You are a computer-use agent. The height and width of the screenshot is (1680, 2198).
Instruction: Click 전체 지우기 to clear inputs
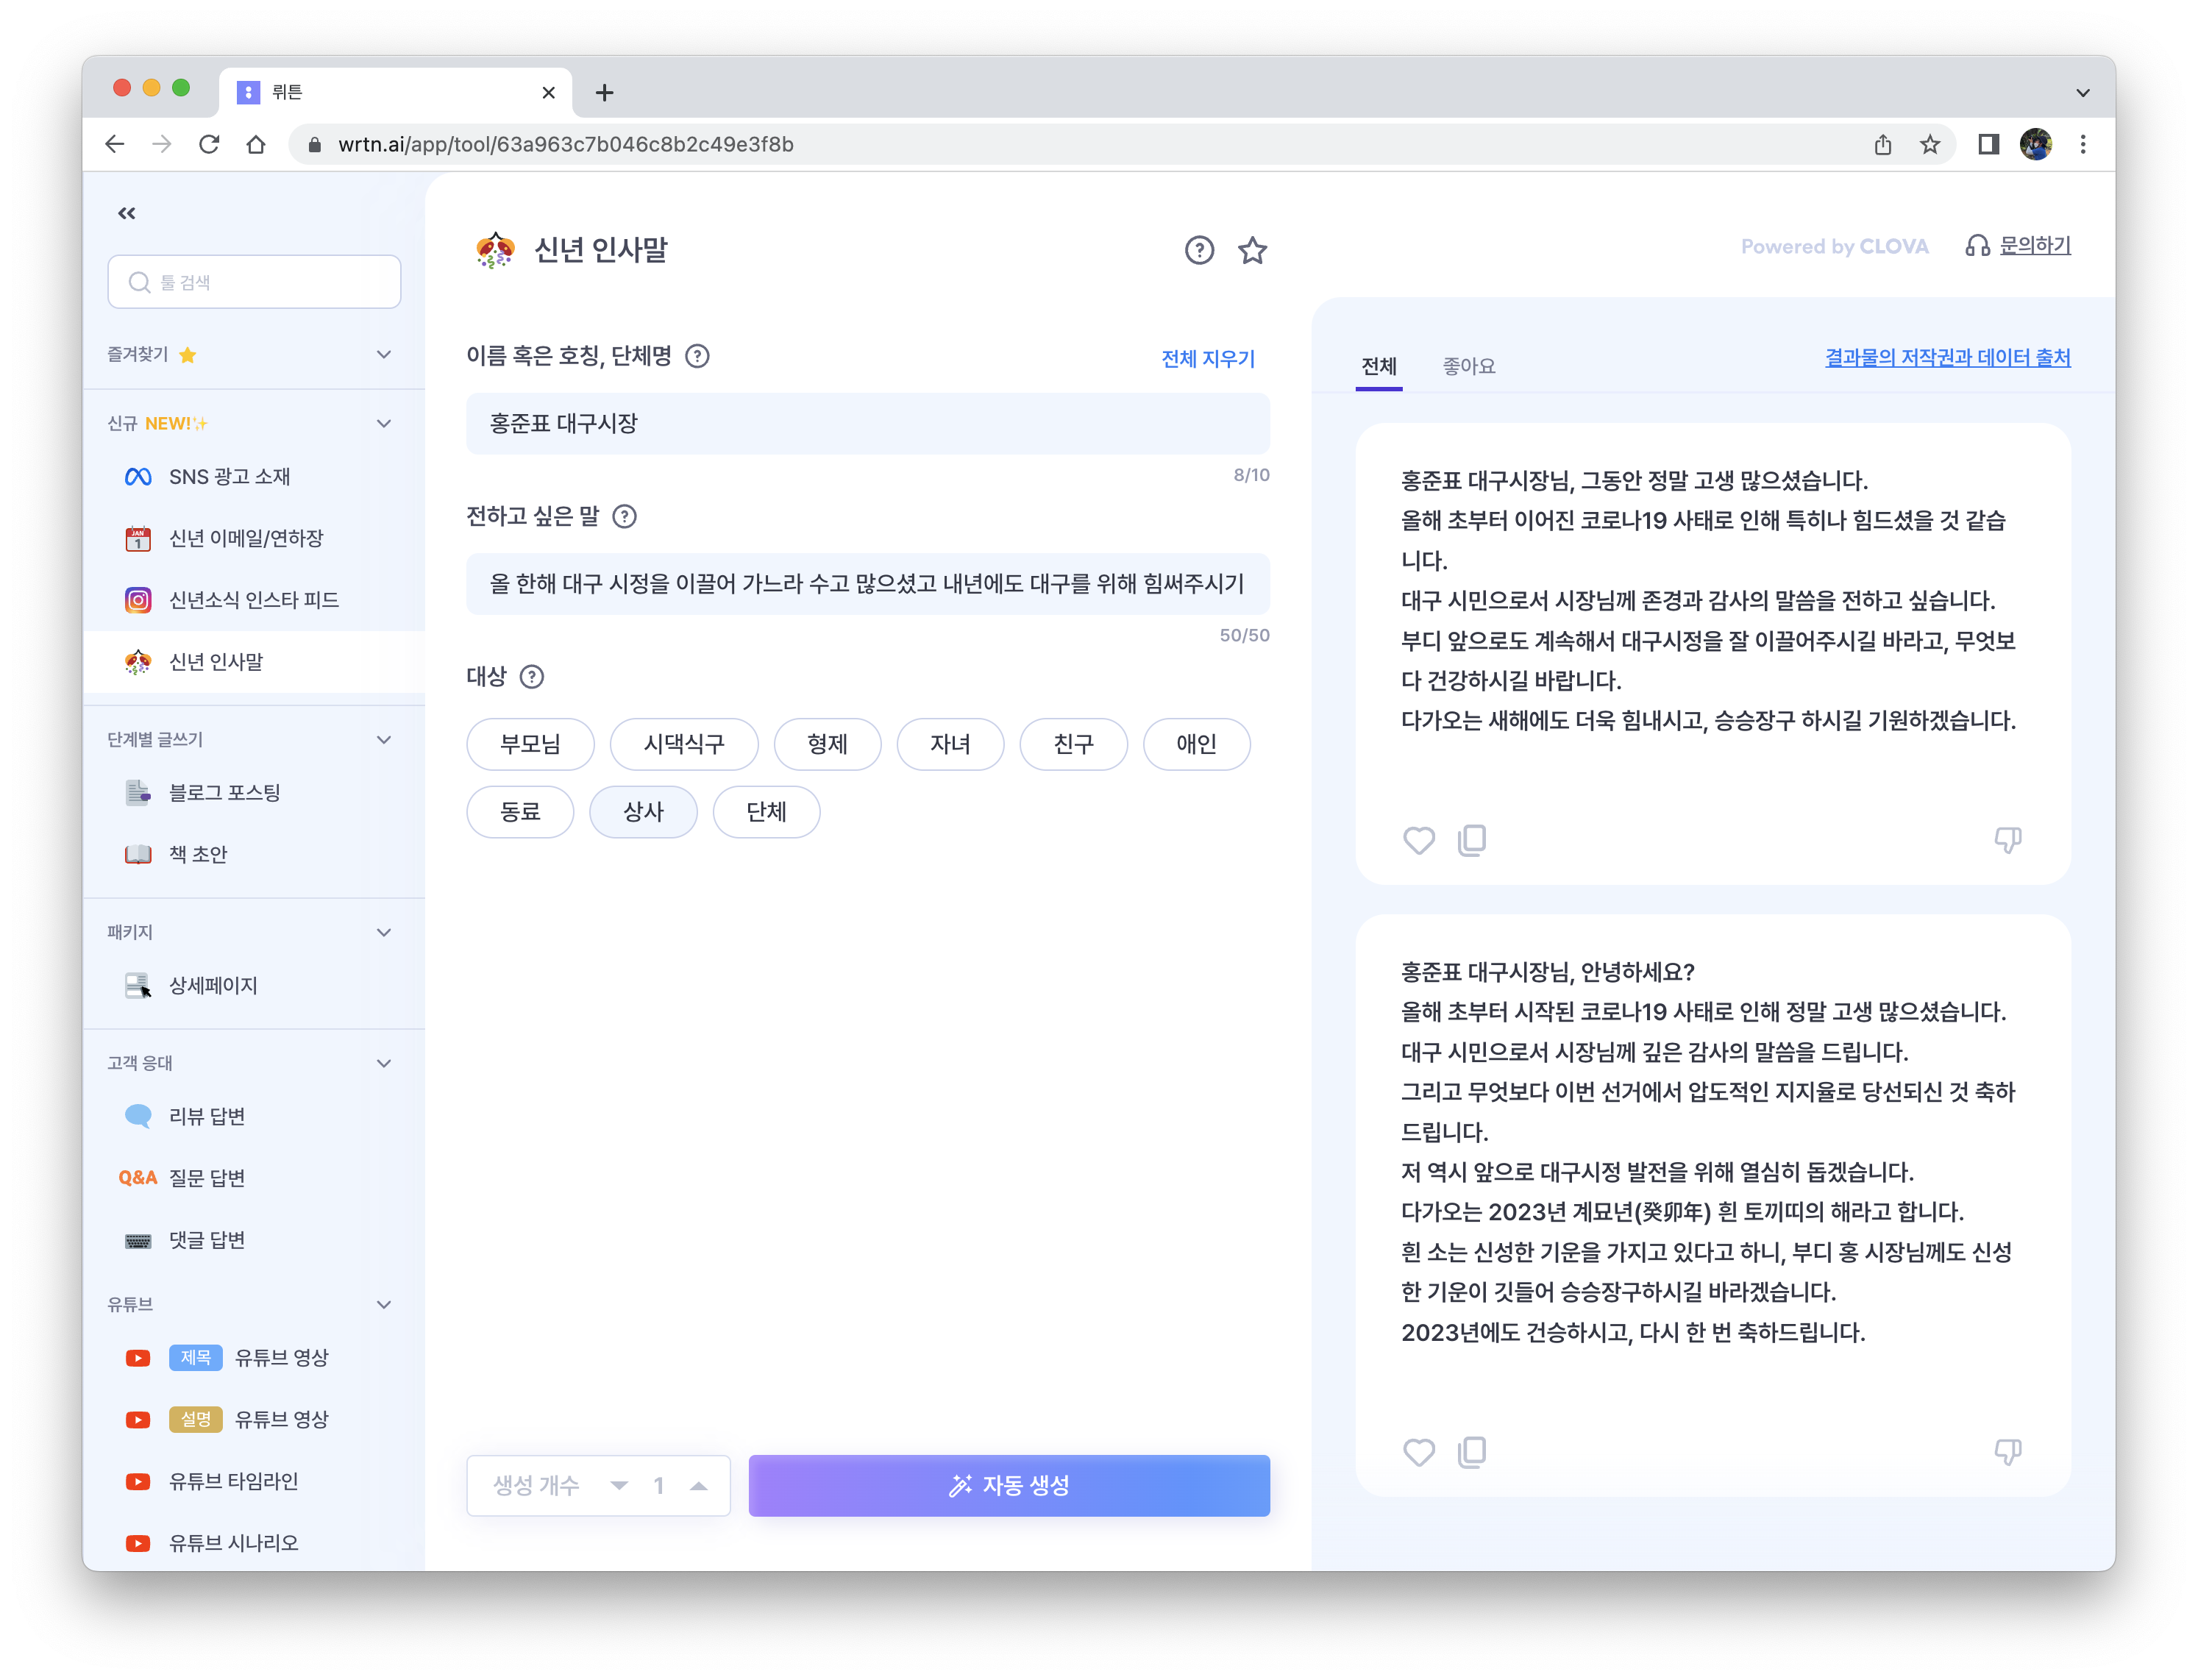point(1207,359)
